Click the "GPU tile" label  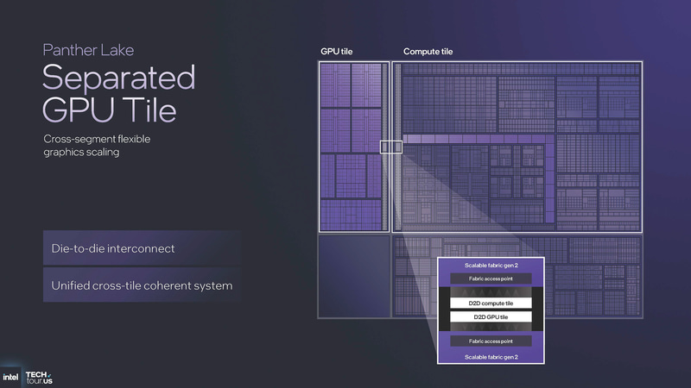336,52
